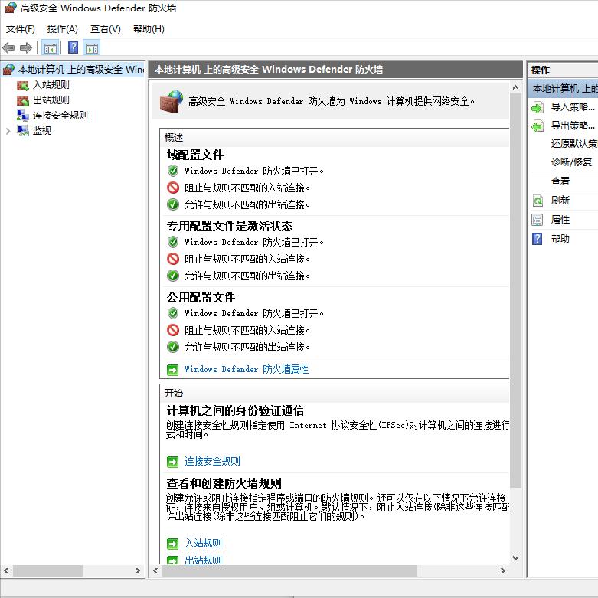Screen dimensions: 598x598
Task: Click the 概述 section header
Action: point(174,138)
